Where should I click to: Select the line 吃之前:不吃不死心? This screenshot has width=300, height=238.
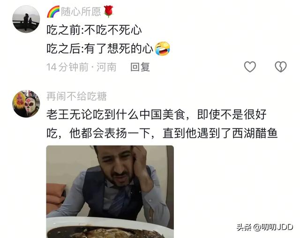94,30
